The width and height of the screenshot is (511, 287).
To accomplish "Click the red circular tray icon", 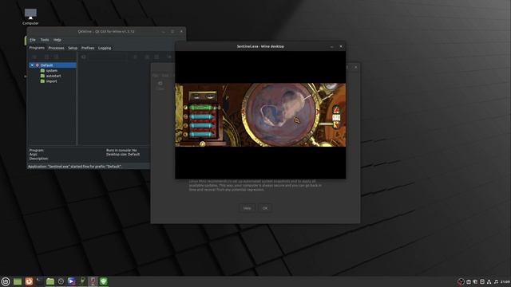I will 461,281.
